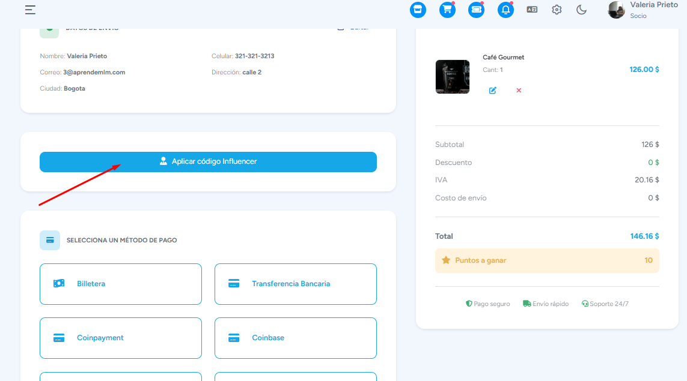Image resolution: width=687 pixels, height=381 pixels.
Task: Click the Puntos a ganar banner
Action: click(547, 261)
